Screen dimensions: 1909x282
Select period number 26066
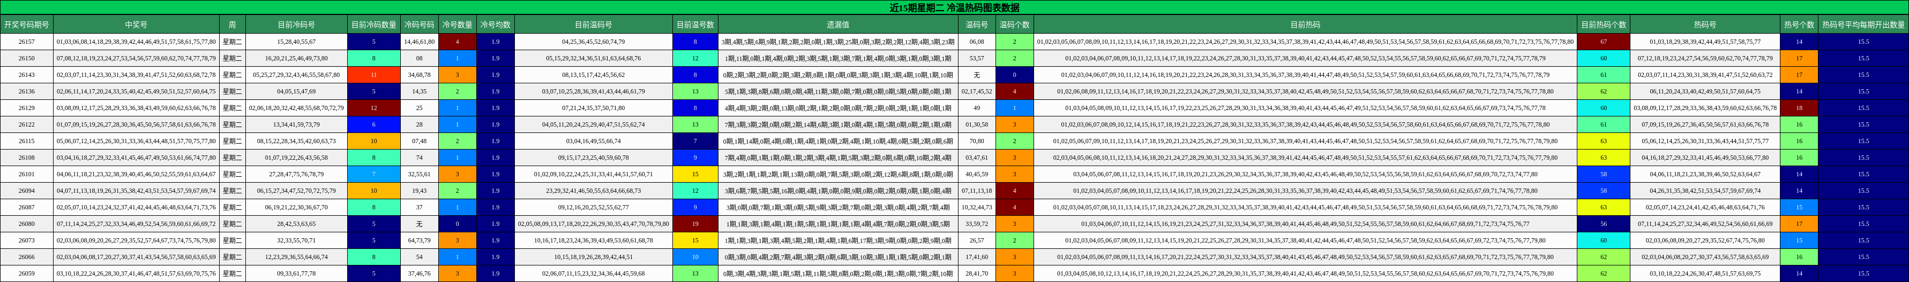pos(27,257)
